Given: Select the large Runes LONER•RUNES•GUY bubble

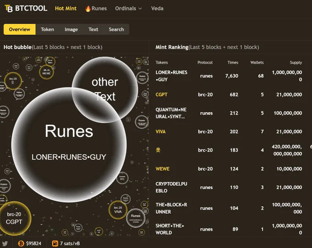Looking at the screenshot, I should point(69,145).
